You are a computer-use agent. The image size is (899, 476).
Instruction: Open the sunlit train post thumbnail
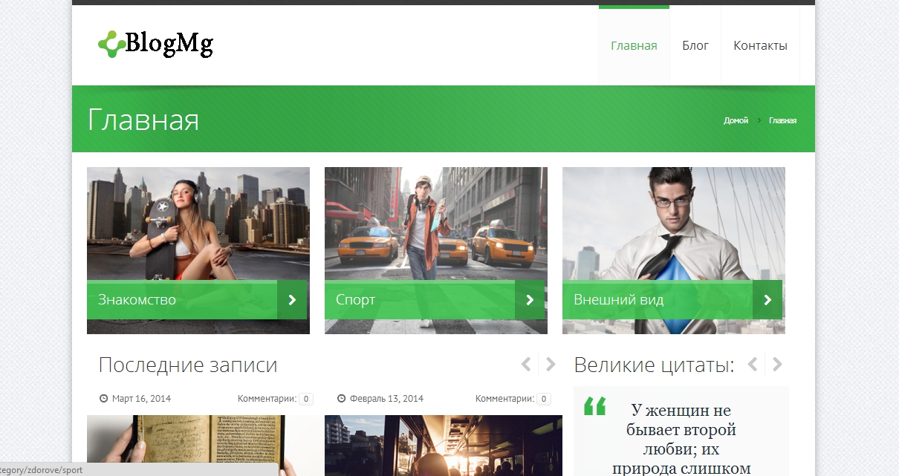click(x=444, y=446)
